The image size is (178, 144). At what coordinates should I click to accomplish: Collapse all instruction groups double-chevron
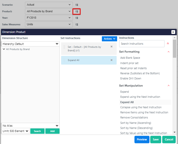click(168, 44)
